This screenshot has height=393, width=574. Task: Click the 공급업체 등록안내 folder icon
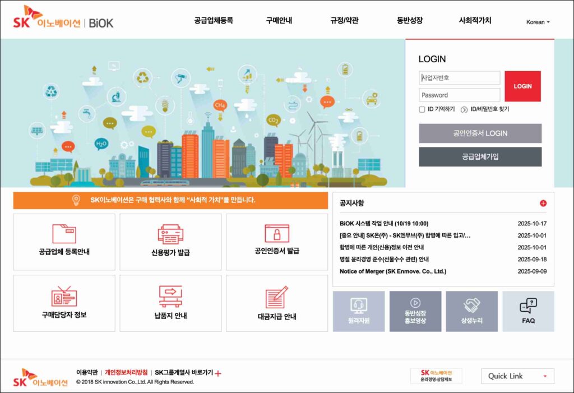point(64,233)
